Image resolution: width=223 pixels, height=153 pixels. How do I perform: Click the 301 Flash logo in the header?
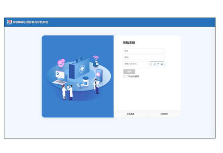pos(9,22)
